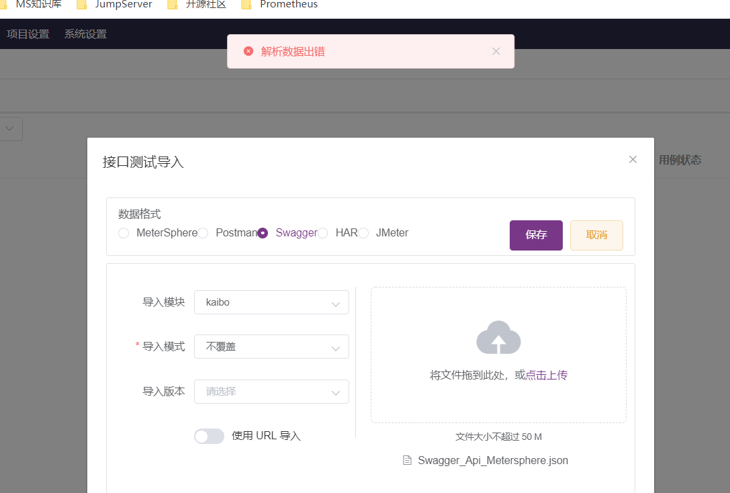
Task: Close the 接口测试导入 dialog
Action: pos(633,160)
